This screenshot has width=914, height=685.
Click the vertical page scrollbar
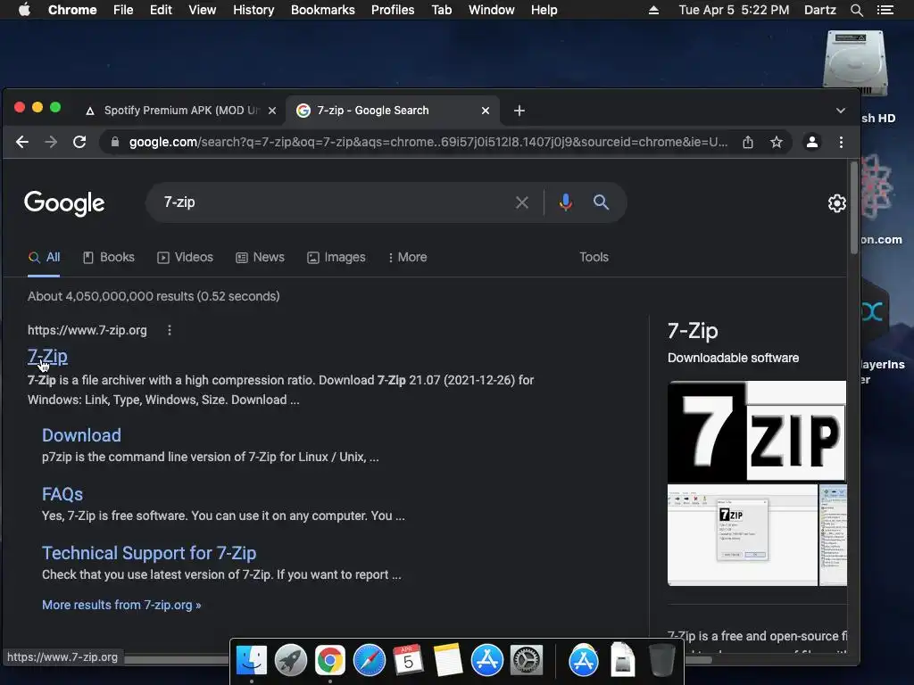[854, 208]
